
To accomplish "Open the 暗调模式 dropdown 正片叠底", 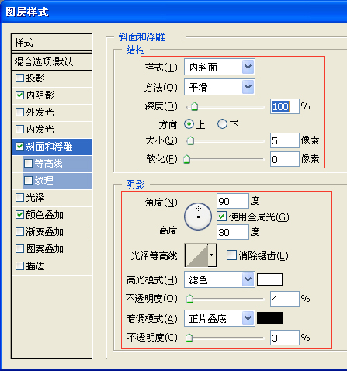I will [x=220, y=318].
